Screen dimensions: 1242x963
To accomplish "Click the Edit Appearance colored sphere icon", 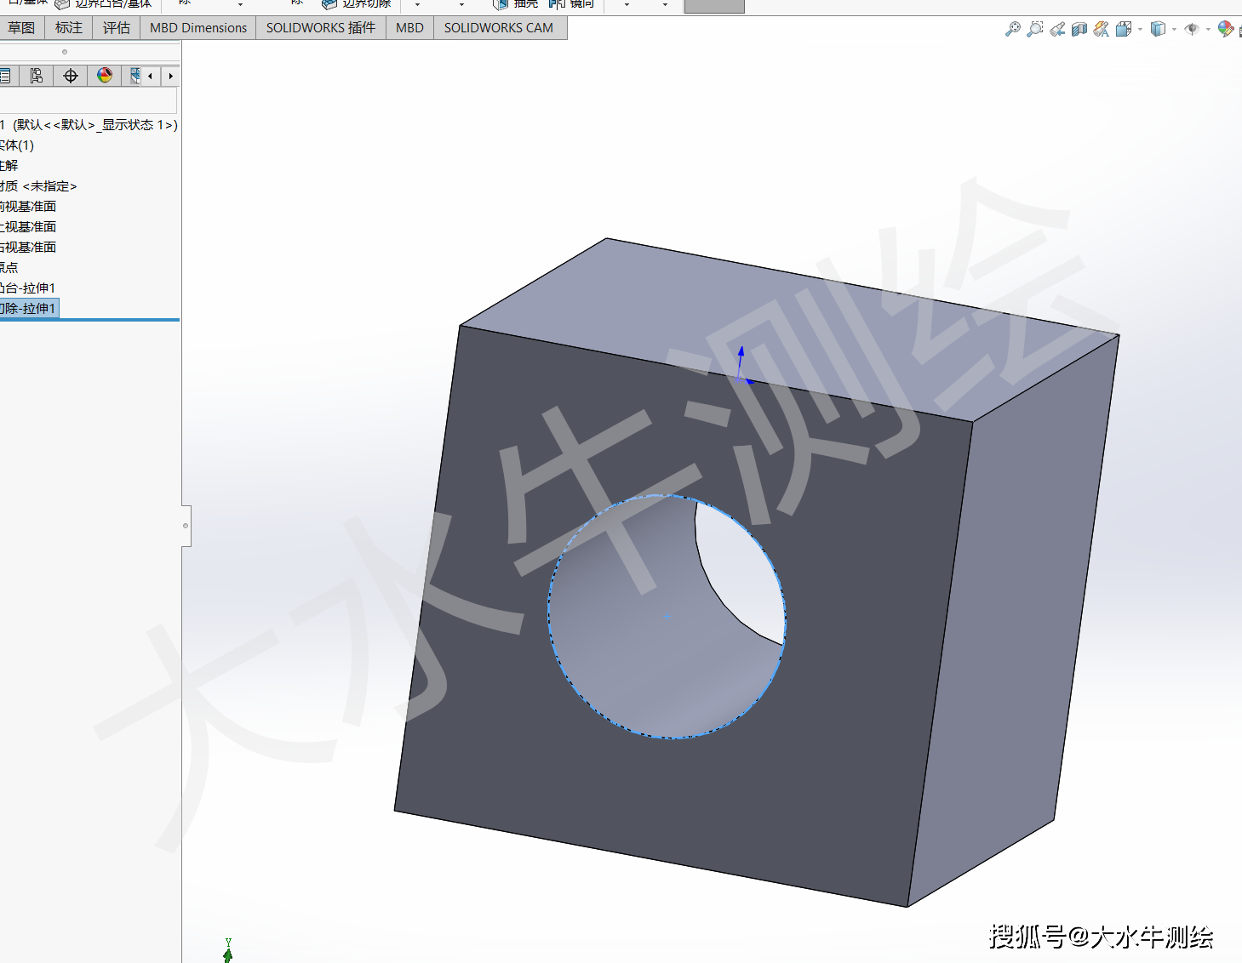I will click(1224, 29).
